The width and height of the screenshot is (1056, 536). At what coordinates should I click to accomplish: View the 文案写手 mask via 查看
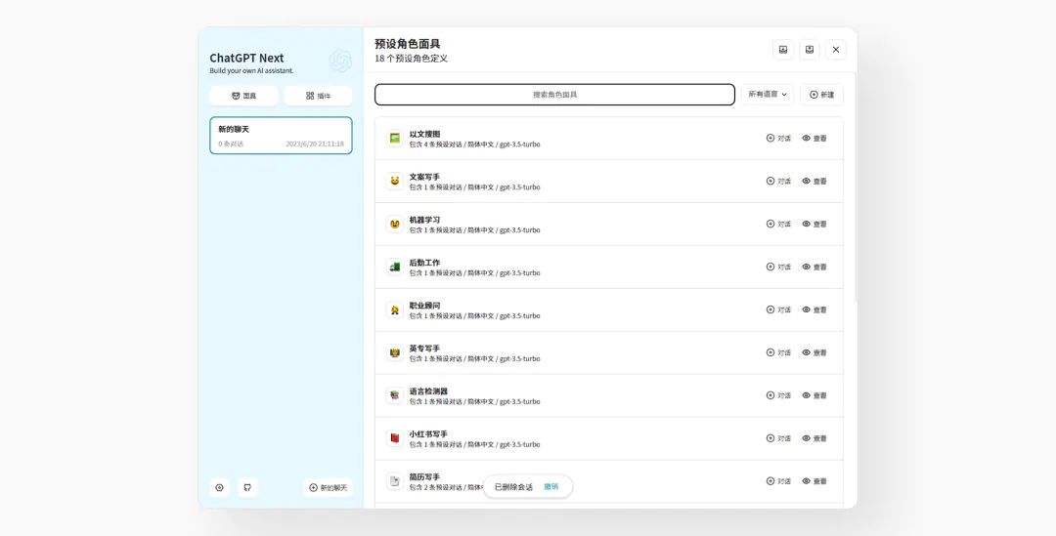814,182
